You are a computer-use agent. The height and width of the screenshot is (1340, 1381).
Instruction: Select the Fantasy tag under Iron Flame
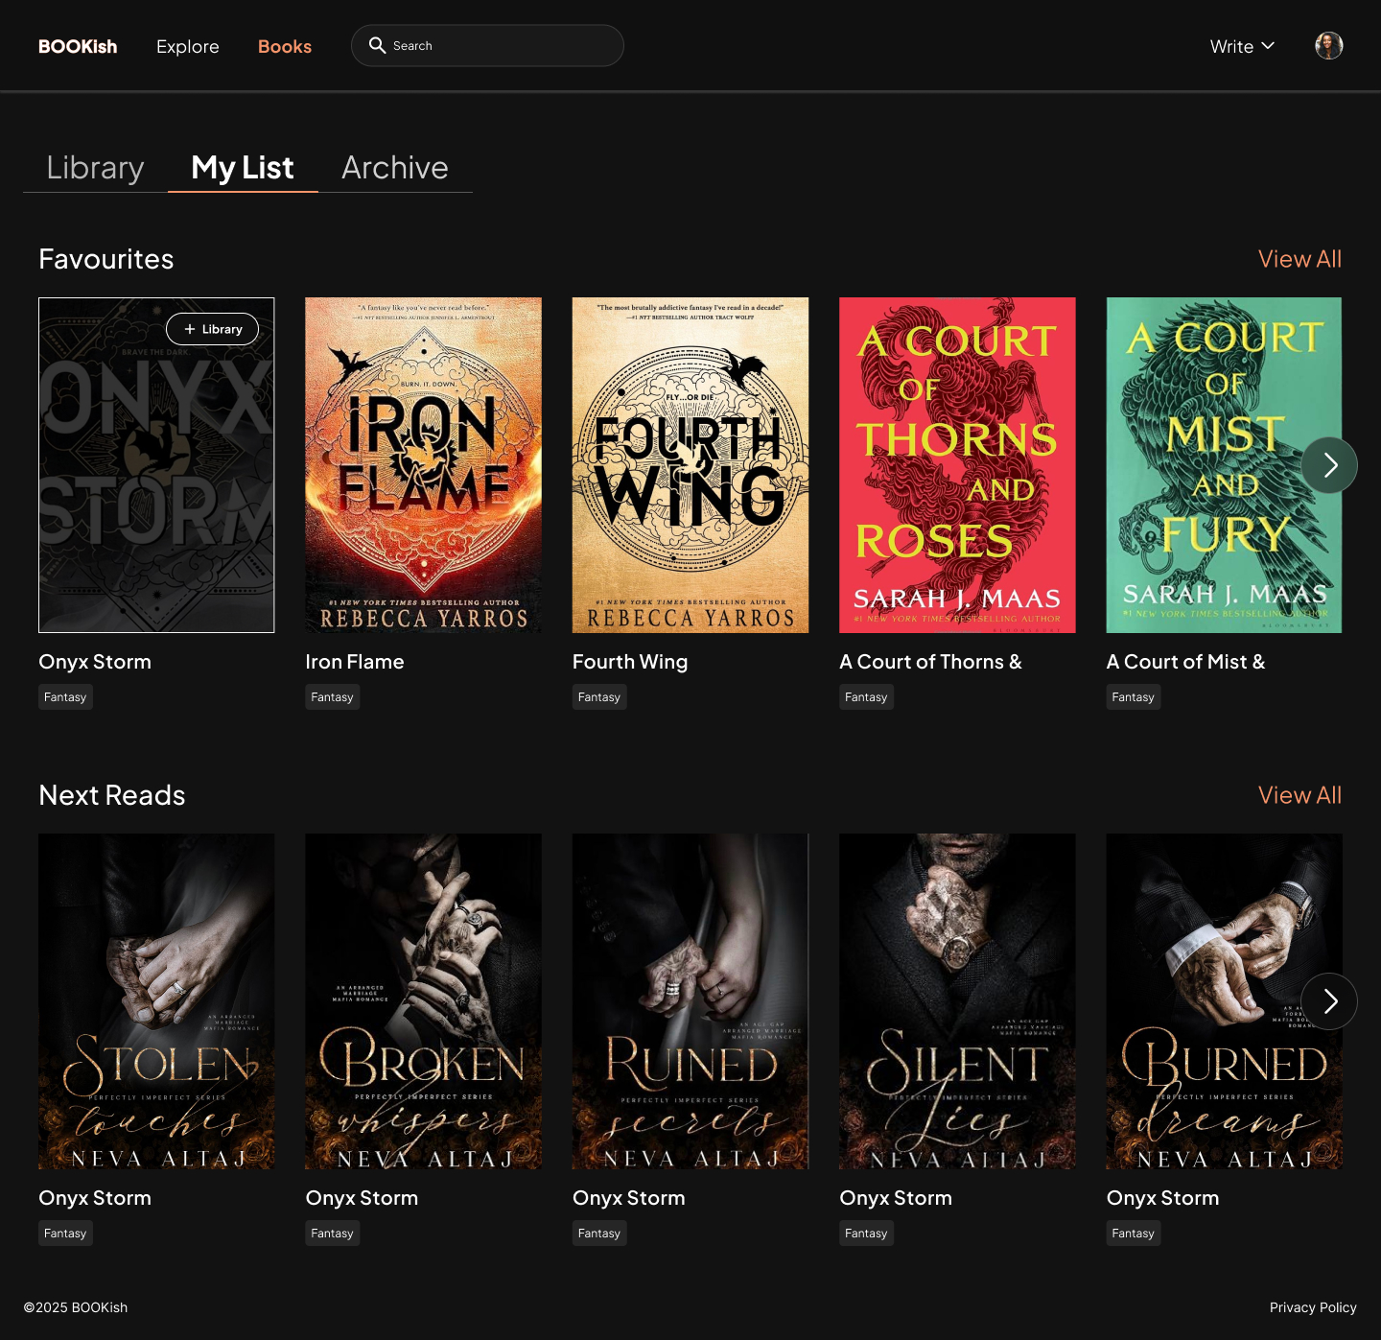pyautogui.click(x=332, y=697)
